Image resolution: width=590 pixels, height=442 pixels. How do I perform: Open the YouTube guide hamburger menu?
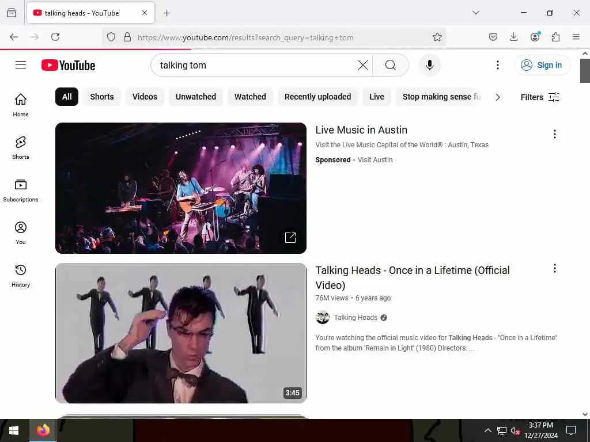pyautogui.click(x=21, y=65)
